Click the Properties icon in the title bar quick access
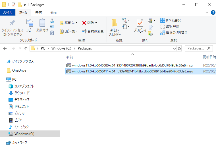Viewport: 216px width, 146px height. click(13, 5)
